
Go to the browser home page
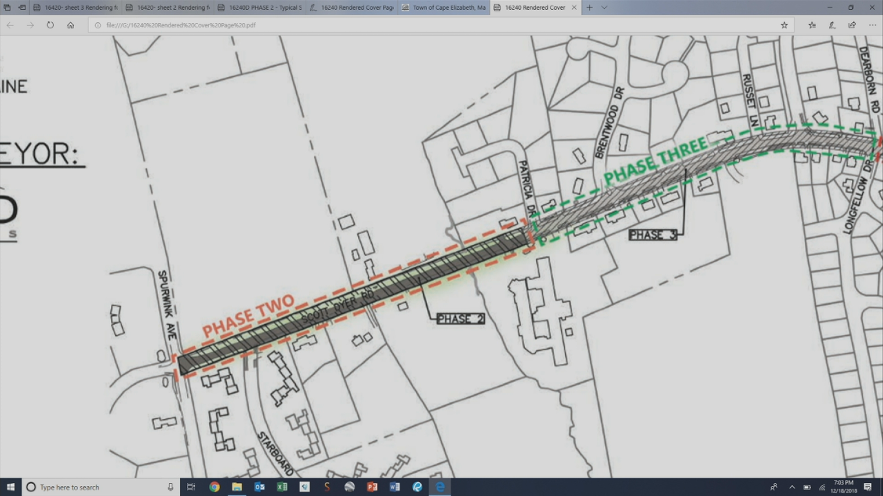click(71, 25)
